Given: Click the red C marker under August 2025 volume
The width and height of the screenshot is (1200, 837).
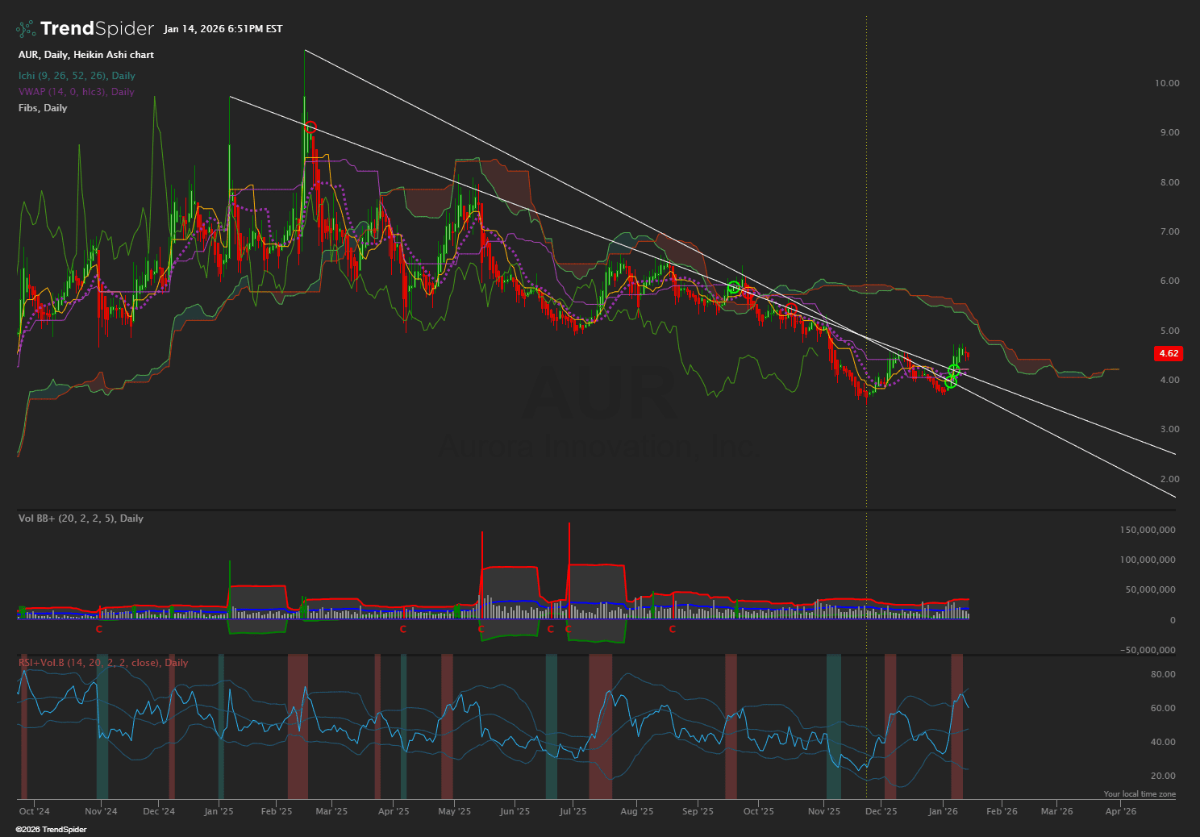Looking at the screenshot, I should (672, 629).
